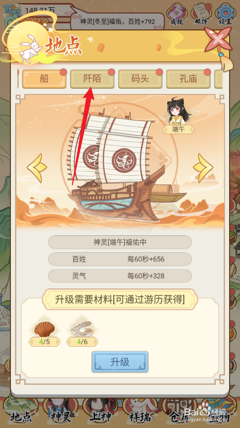This screenshot has width=240, height=428.
Task: Switch to the 码头 tab
Action: pos(140,79)
